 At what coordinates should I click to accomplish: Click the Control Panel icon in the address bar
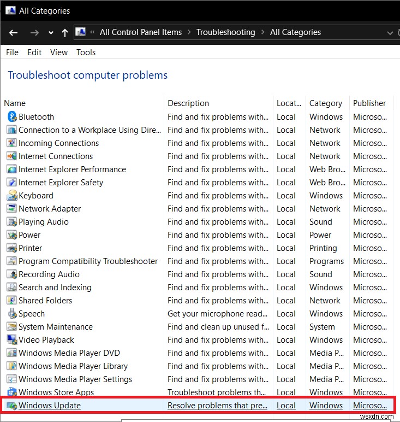(80, 32)
